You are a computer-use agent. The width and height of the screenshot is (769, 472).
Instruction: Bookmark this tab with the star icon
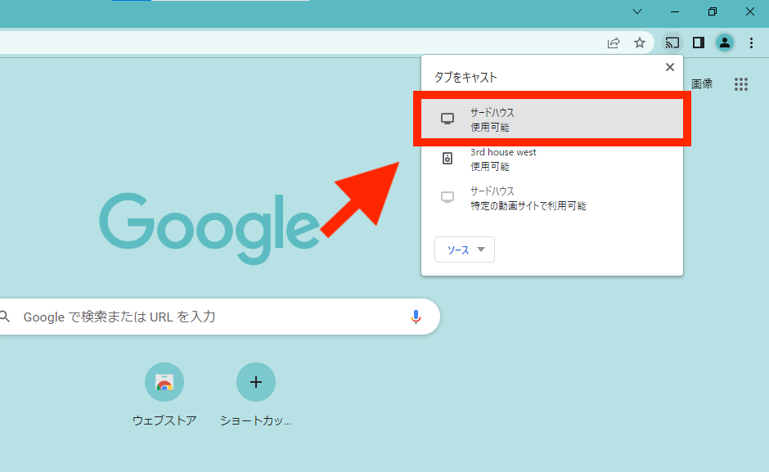(x=639, y=43)
